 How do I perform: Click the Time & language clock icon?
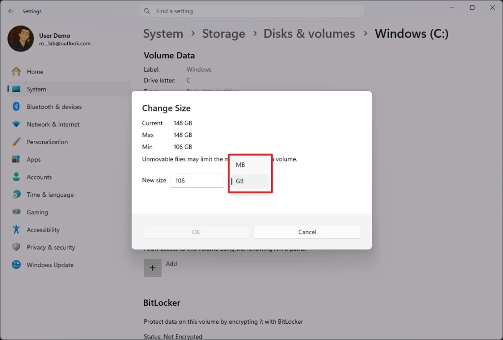(16, 194)
